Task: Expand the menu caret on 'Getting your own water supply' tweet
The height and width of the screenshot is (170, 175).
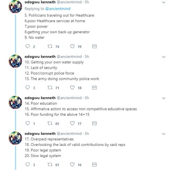Action: (163, 57)
